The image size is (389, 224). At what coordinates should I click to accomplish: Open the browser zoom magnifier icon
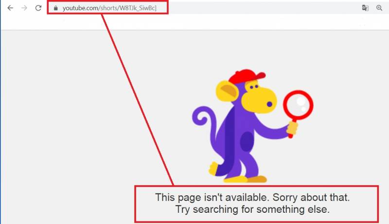(x=379, y=8)
